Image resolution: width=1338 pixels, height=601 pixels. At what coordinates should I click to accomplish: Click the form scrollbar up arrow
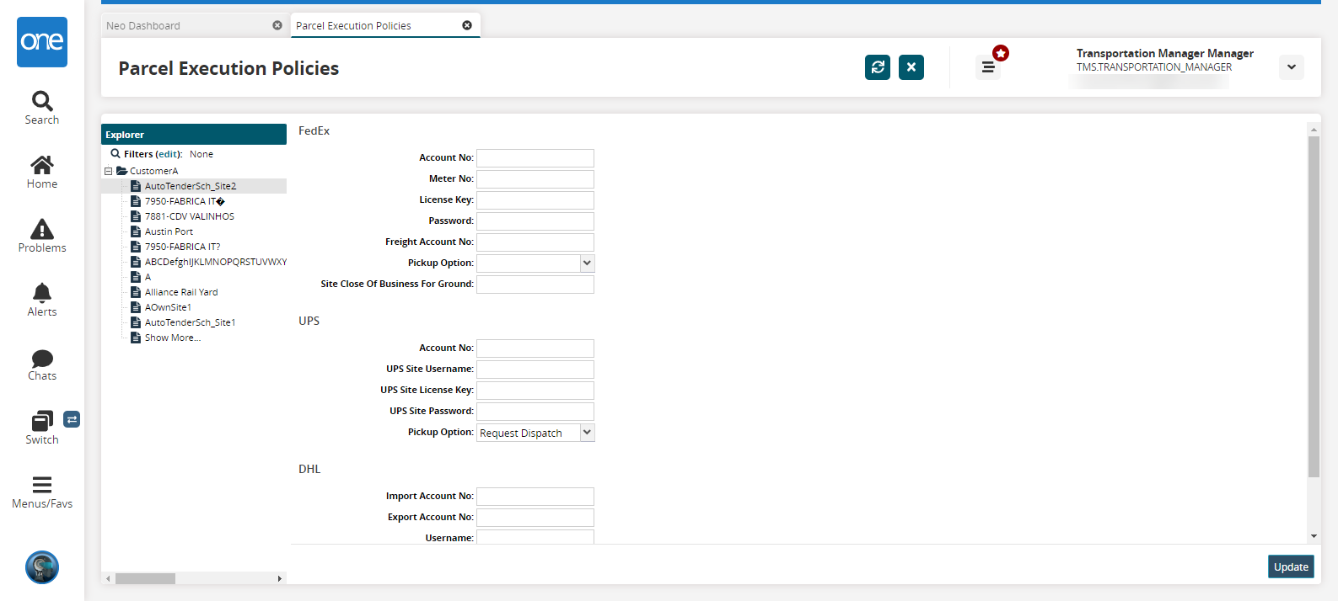[x=1314, y=130]
